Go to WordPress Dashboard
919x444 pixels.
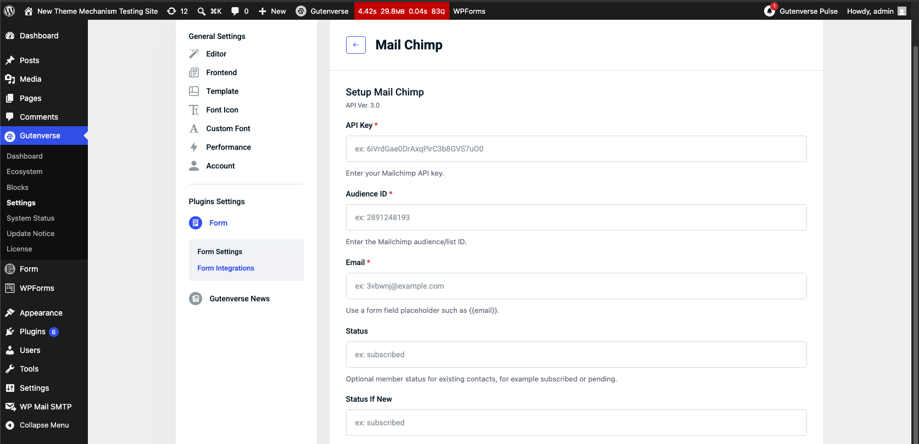point(44,36)
